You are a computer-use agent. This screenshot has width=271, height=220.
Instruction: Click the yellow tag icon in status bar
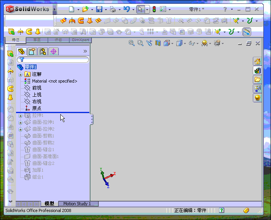[246, 210]
